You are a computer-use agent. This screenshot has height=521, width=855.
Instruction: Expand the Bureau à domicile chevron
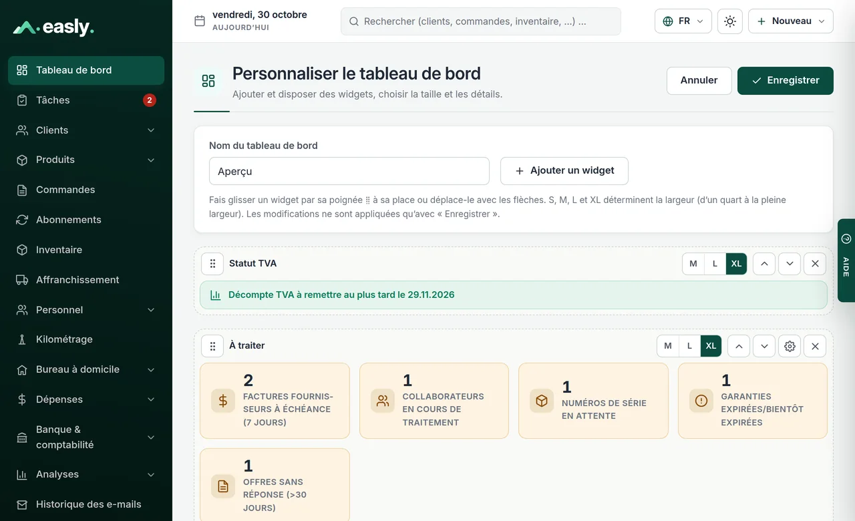[151, 370]
